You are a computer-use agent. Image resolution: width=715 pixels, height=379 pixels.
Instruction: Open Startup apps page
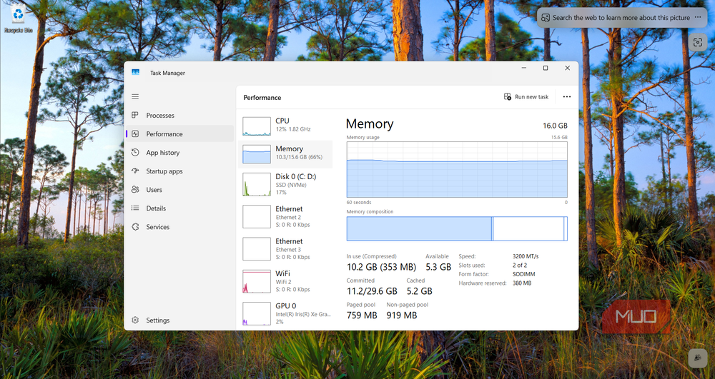tap(179, 171)
